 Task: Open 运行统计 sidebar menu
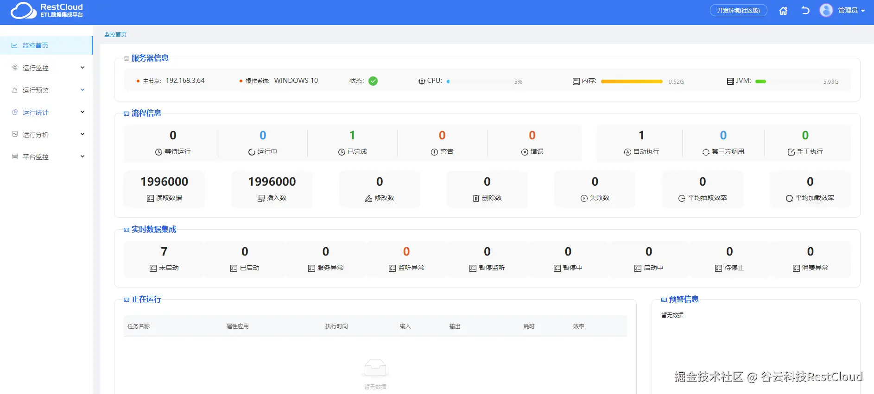[46, 112]
